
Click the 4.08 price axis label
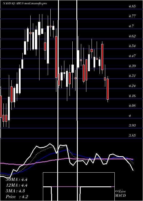[132, 106]
